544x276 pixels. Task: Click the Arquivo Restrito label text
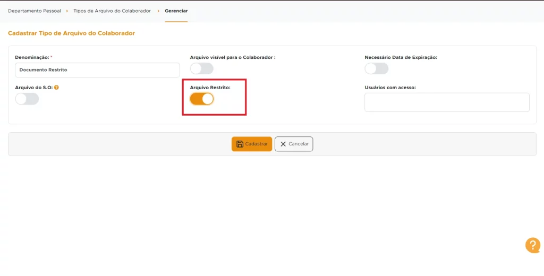[x=210, y=87]
